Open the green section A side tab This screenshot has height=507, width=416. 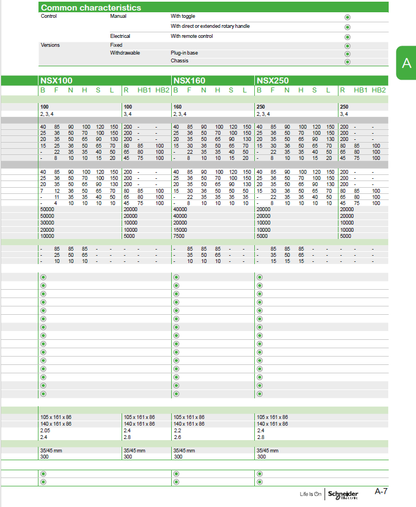tap(406, 63)
